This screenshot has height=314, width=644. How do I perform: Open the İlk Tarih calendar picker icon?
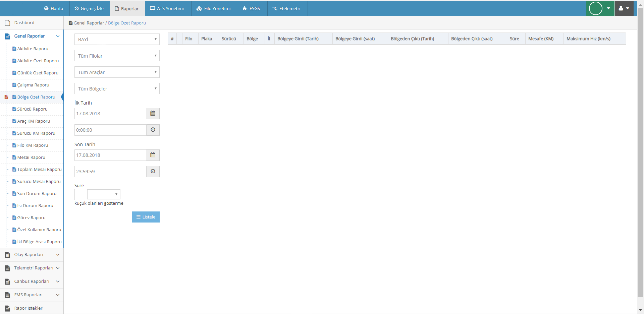click(x=153, y=114)
